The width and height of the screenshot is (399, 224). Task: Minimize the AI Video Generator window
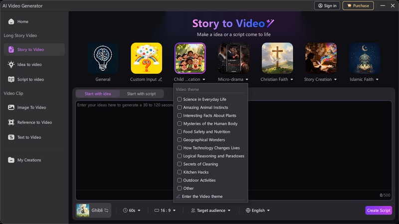tap(383, 5)
